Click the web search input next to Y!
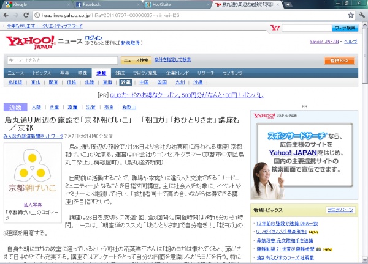The height and width of the screenshot is (264, 368). coord(307,28)
